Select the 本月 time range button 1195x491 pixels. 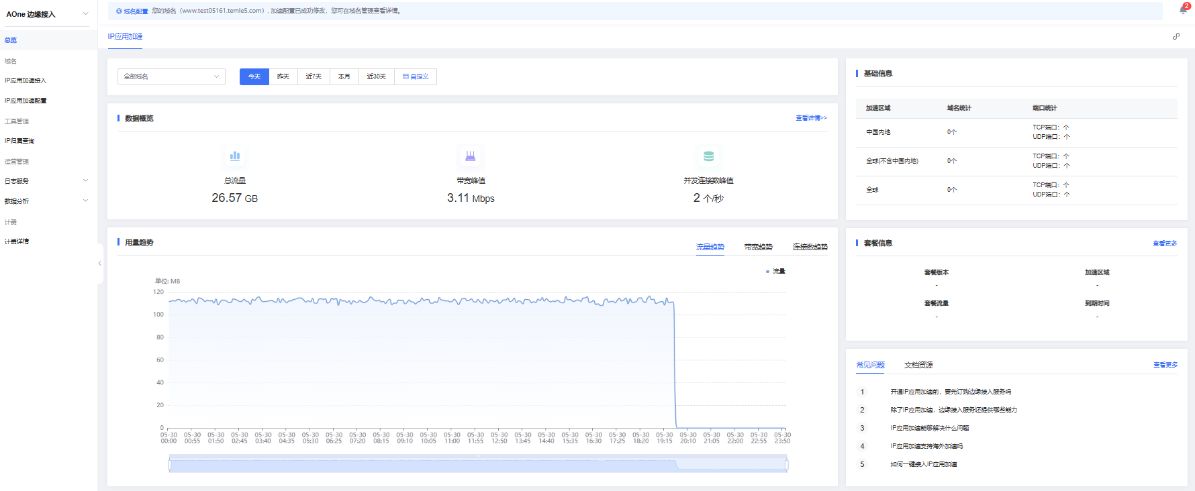[x=344, y=76]
